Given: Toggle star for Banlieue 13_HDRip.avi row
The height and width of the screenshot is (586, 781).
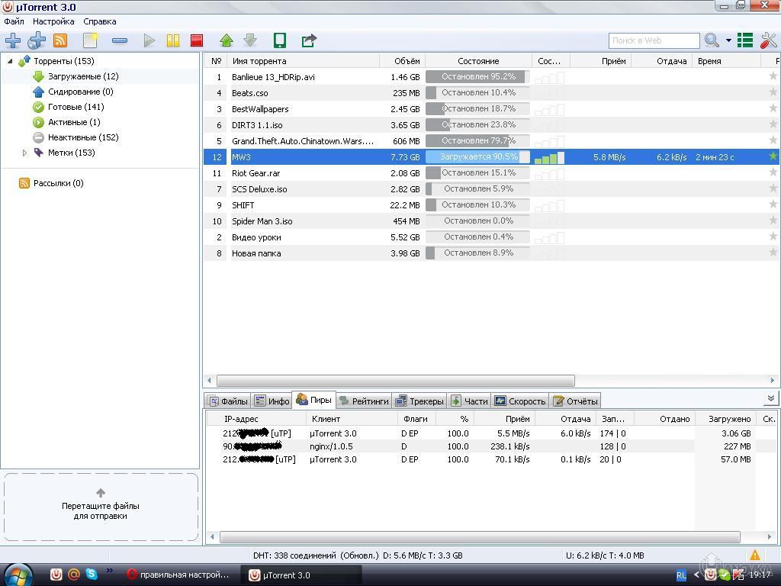Looking at the screenshot, I should [773, 76].
